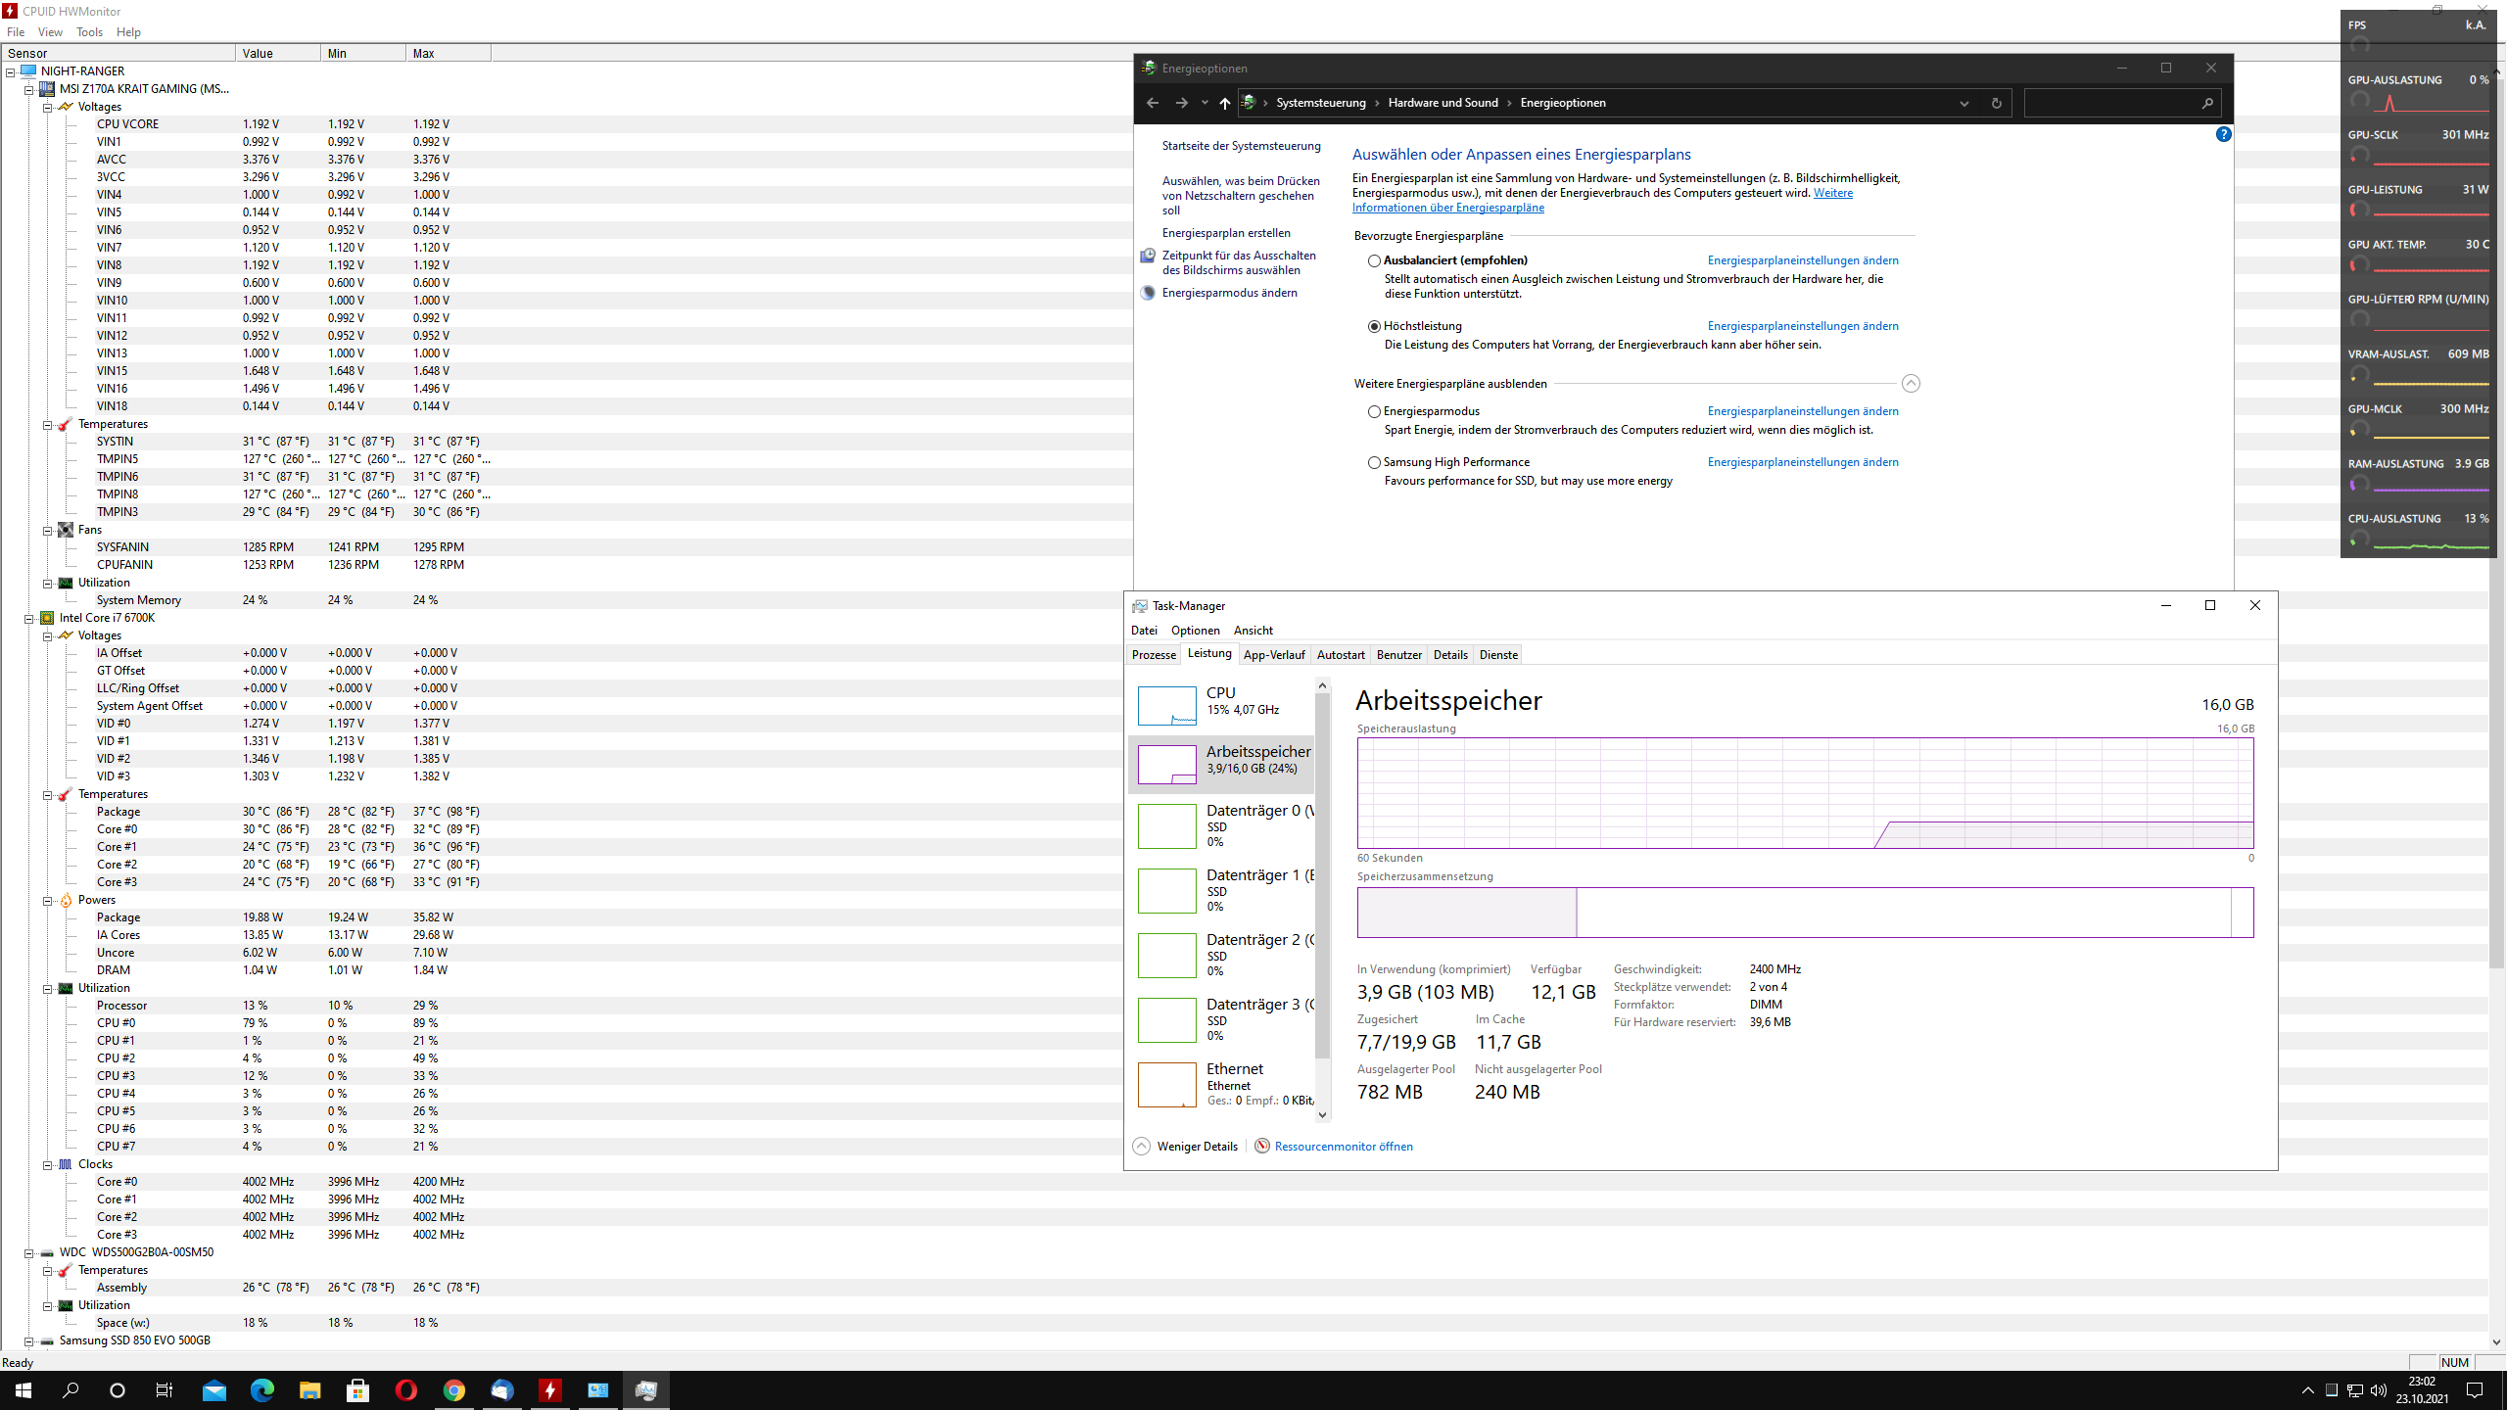Image resolution: width=2507 pixels, height=1410 pixels.
Task: Click the search magnifier in Energieoptionen search box
Action: [2206, 103]
